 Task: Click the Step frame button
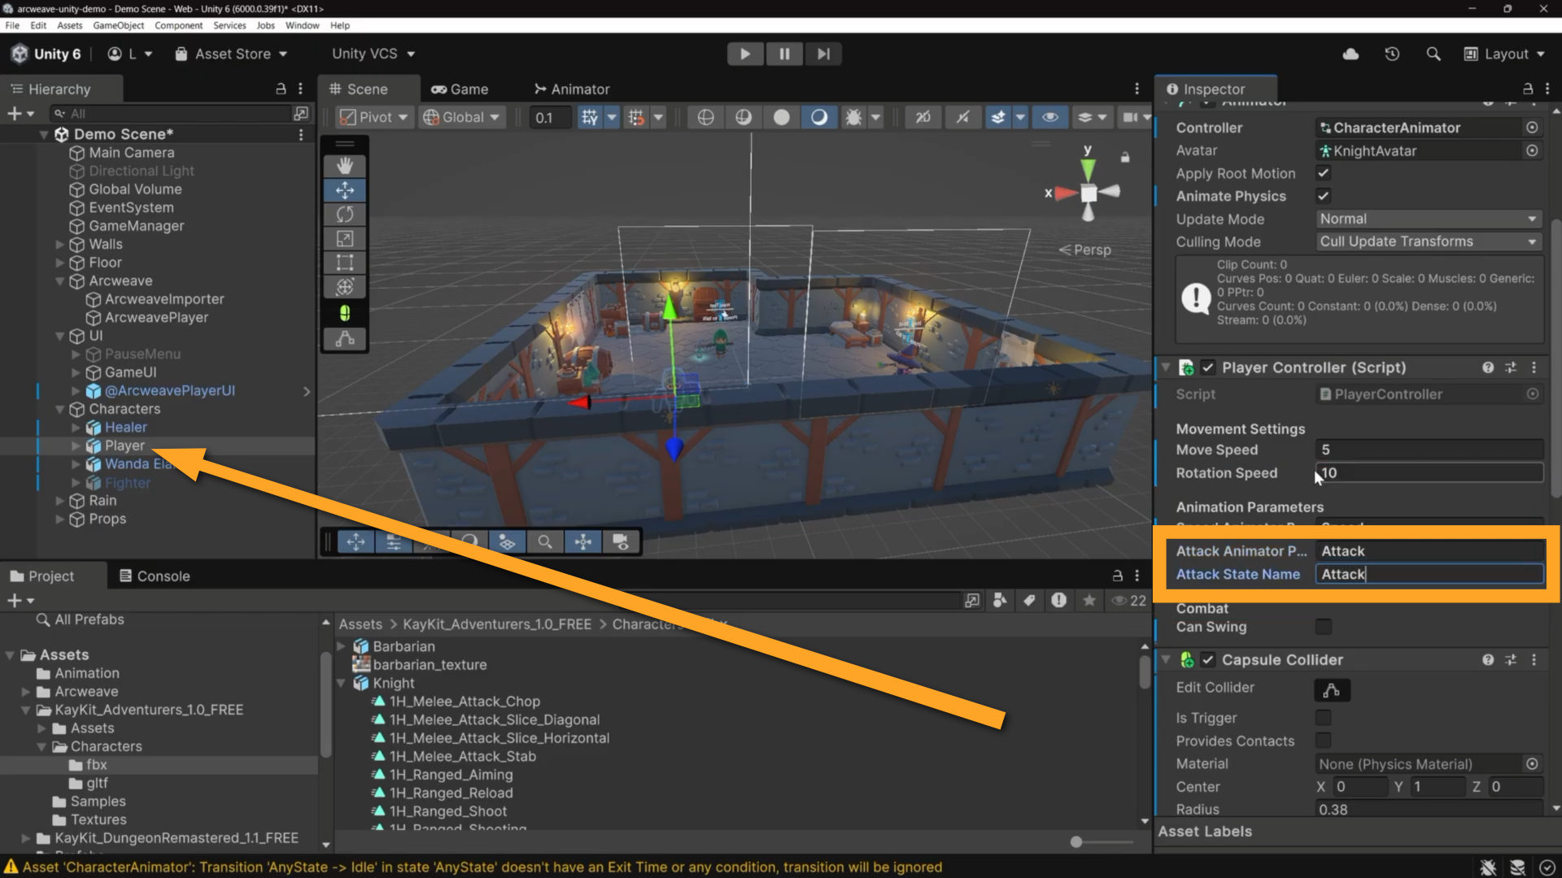823,54
